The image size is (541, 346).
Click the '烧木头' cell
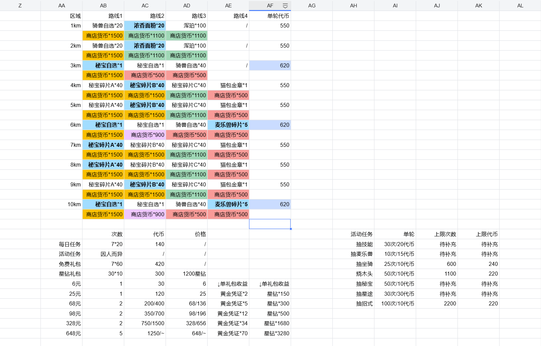[354, 274]
